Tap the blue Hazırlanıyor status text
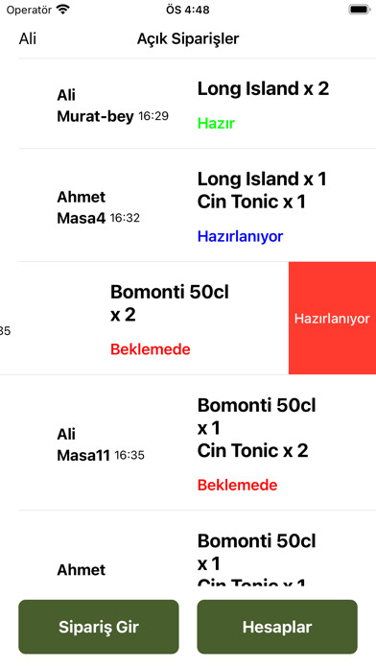This screenshot has width=376, height=668. click(x=240, y=236)
